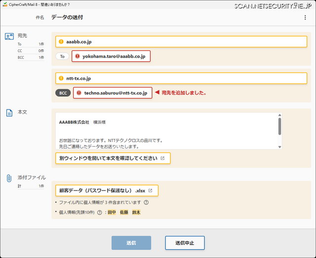The width and height of the screenshot is (316, 258).
Task: Open the three-dot more options menu
Action: [x=305, y=18]
